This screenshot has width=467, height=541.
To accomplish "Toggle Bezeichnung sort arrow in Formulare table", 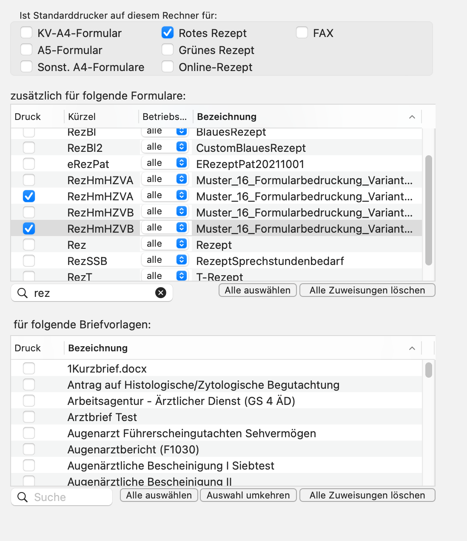I will (x=412, y=117).
